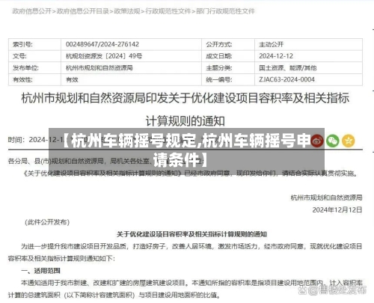Click the document title heading 杭州市规划和自然资源局印发
Viewport: 374px width, 303px height.
pyautogui.click(x=186, y=109)
